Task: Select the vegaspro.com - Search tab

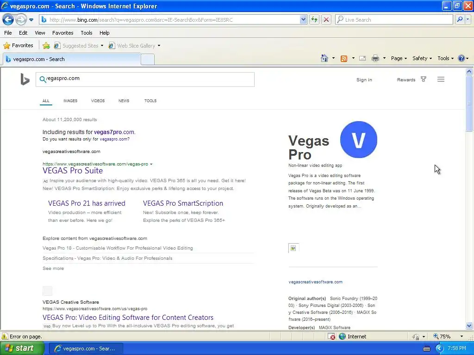Action: (x=72, y=59)
